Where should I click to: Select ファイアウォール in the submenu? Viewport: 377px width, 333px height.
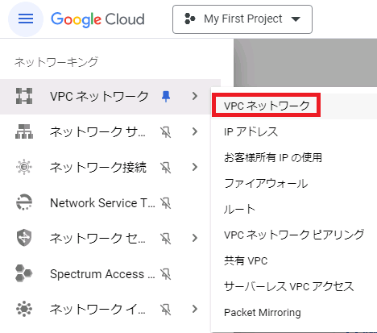click(266, 183)
